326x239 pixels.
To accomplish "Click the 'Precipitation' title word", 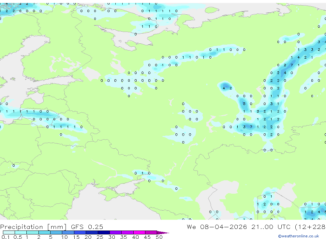I will pos(22,227).
